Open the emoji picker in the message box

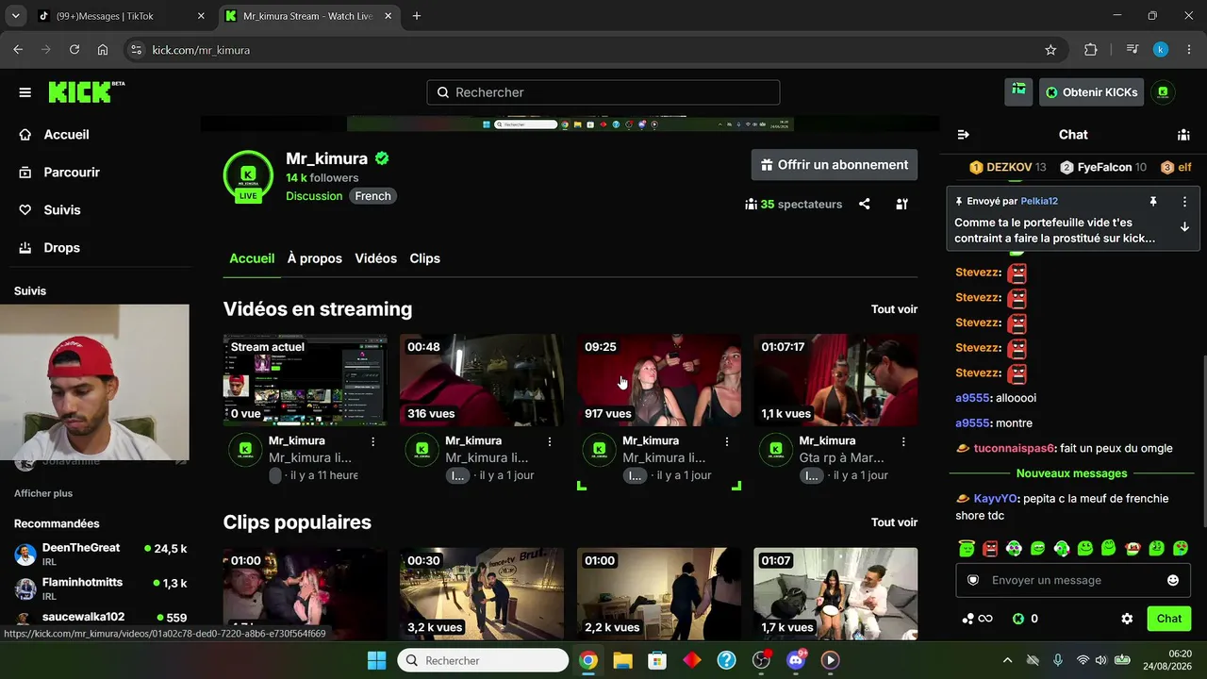point(1173,580)
